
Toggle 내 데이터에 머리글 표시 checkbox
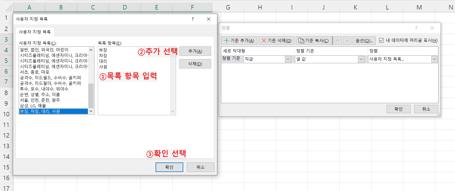(x=381, y=41)
